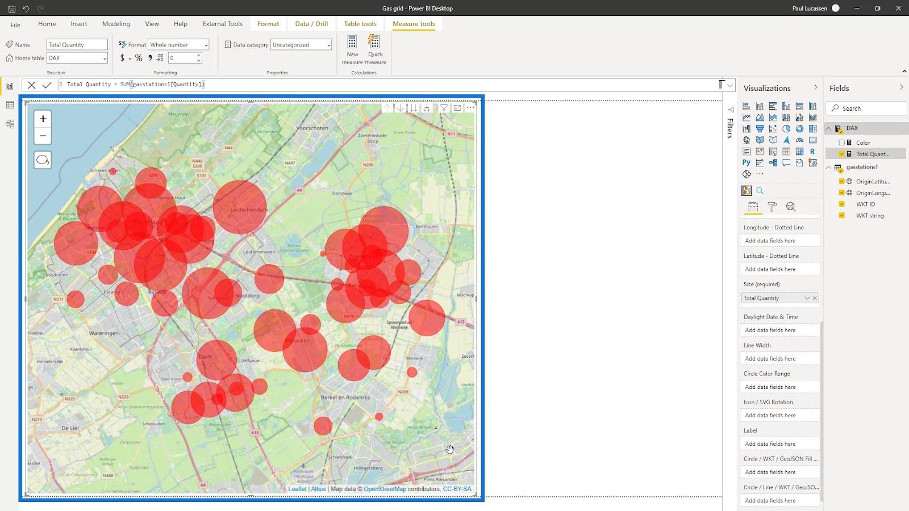This screenshot has width=909, height=511.
Task: Open the Table tools tab
Action: (x=360, y=24)
